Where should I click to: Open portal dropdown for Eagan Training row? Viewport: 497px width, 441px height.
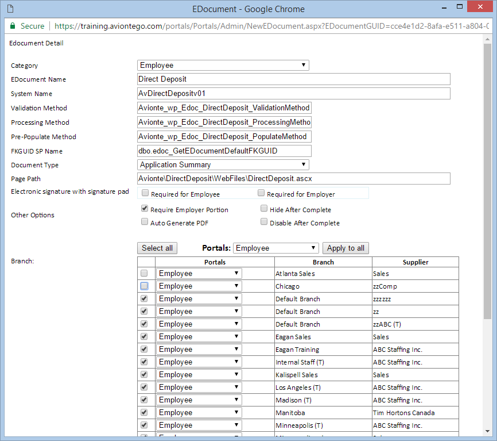(x=199, y=349)
